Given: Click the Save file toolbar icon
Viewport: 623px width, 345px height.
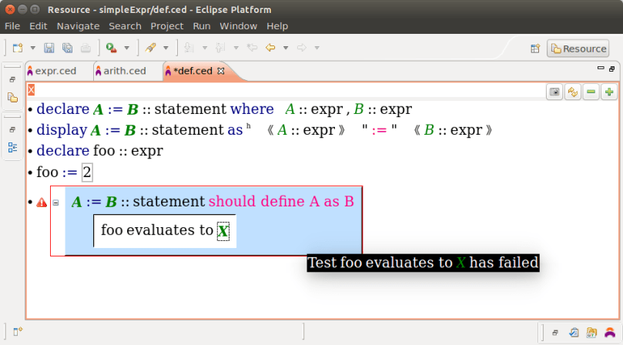Looking at the screenshot, I should 49,48.
